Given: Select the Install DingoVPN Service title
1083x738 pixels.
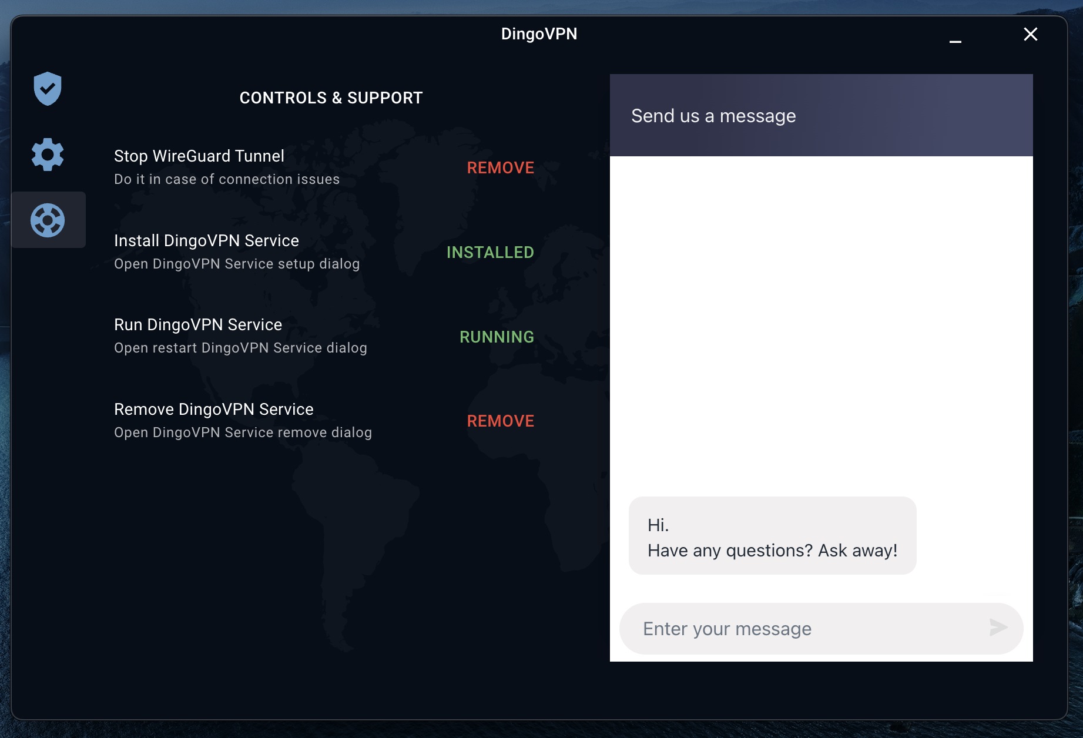Looking at the screenshot, I should (x=206, y=240).
